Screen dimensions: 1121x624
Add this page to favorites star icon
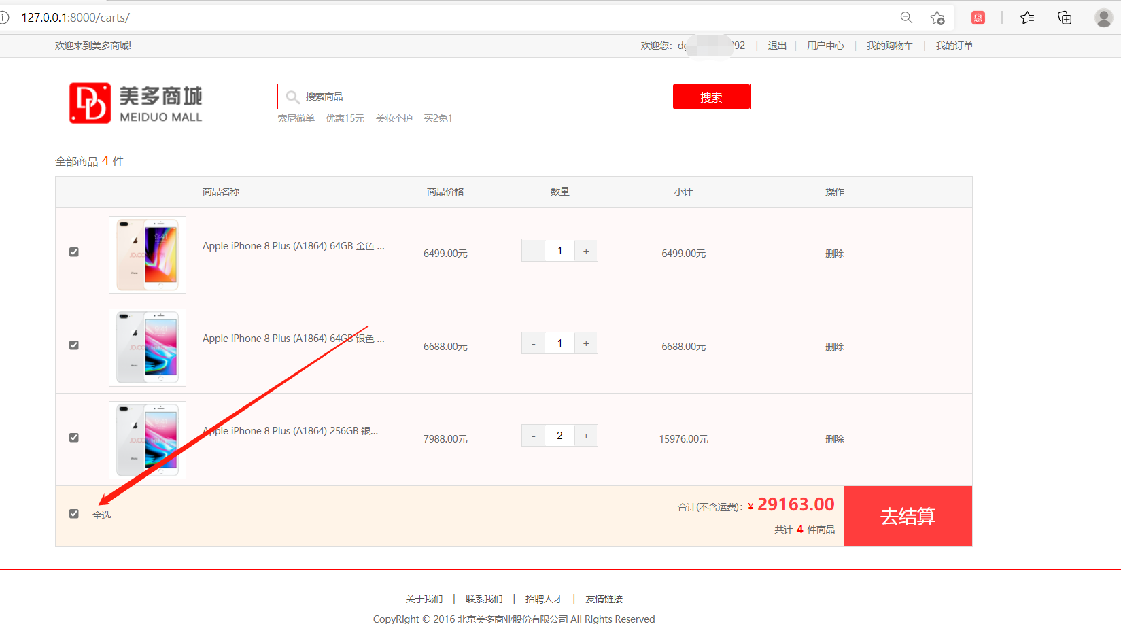tap(937, 18)
